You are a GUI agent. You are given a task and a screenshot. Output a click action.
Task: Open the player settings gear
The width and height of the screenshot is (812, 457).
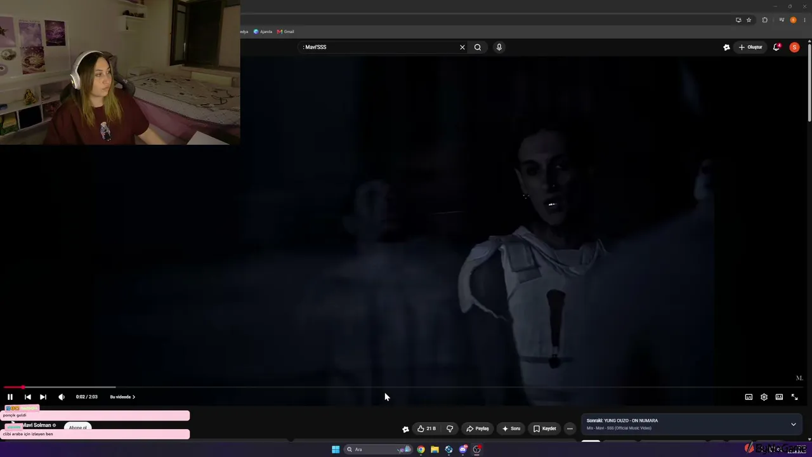764,397
